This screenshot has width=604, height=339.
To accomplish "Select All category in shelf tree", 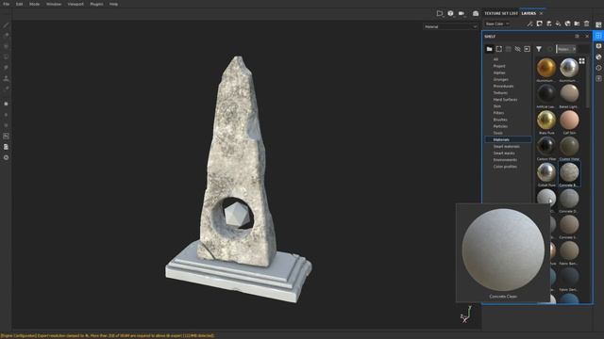I will [495, 59].
